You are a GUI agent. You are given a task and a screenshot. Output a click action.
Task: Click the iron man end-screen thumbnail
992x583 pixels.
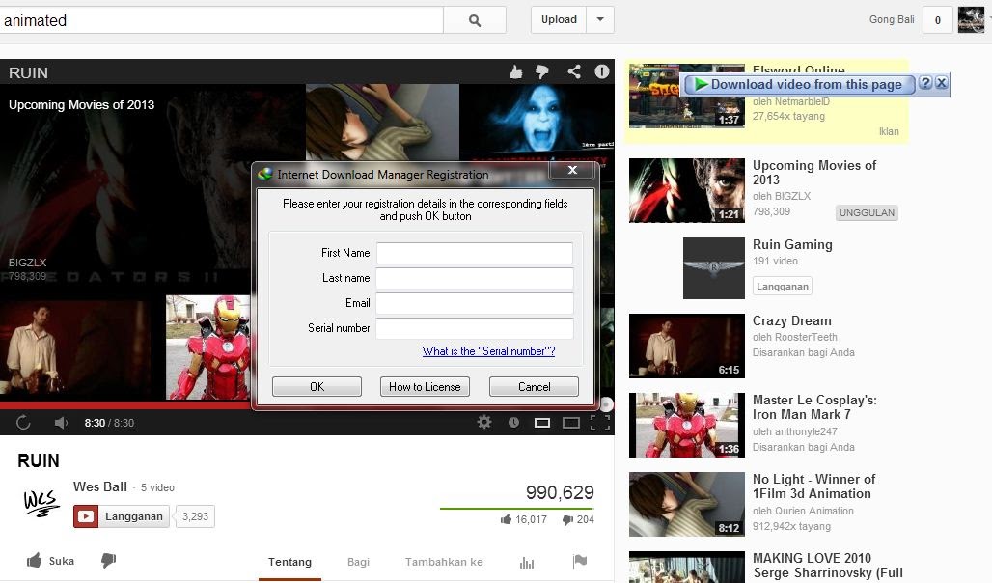[x=208, y=347]
